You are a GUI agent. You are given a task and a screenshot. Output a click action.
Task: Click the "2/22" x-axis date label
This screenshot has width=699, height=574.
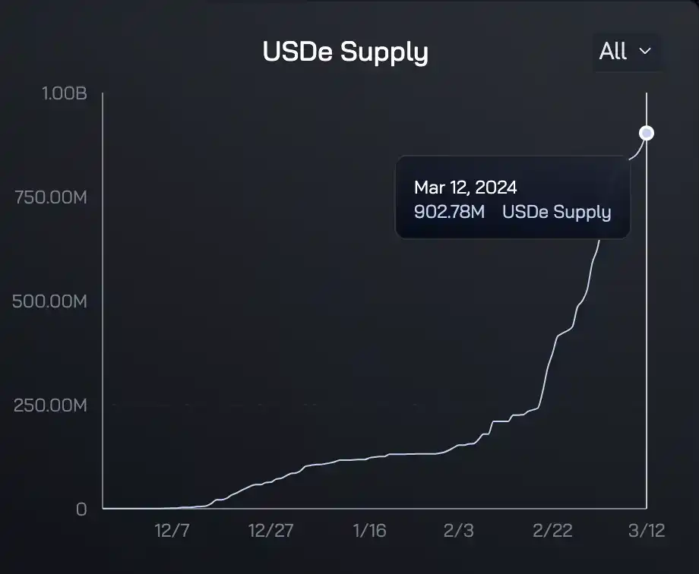pos(552,531)
